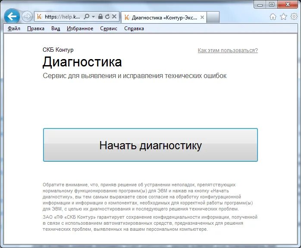Click the СКБ Контур text

point(58,50)
